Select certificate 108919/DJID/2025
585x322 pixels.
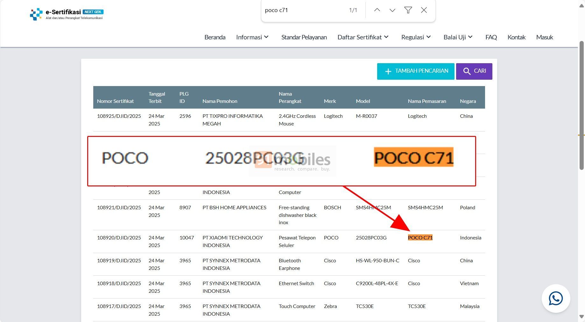[x=119, y=260]
